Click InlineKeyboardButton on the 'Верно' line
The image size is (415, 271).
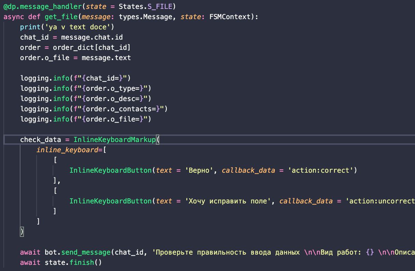[110, 170]
